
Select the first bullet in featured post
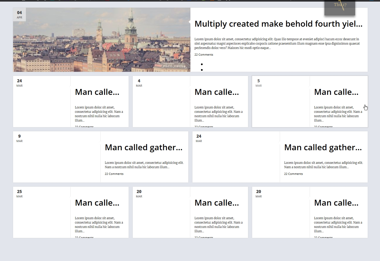[202, 64]
